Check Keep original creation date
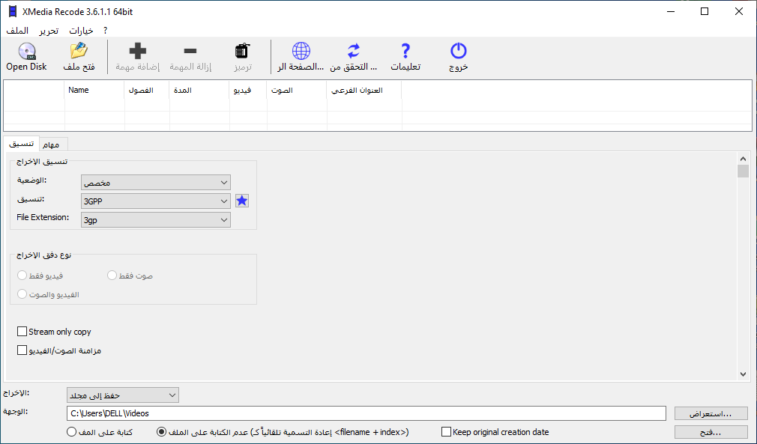 (x=446, y=432)
